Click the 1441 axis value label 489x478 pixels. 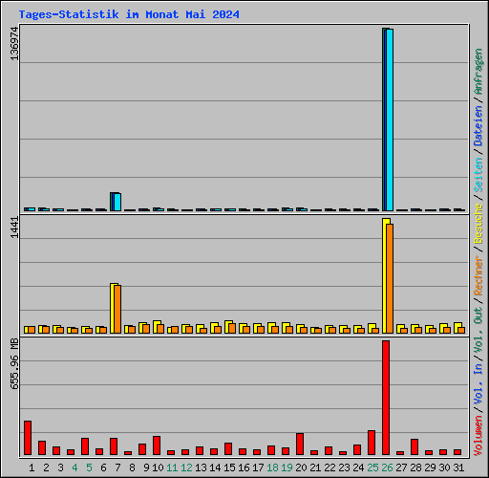pos(14,228)
